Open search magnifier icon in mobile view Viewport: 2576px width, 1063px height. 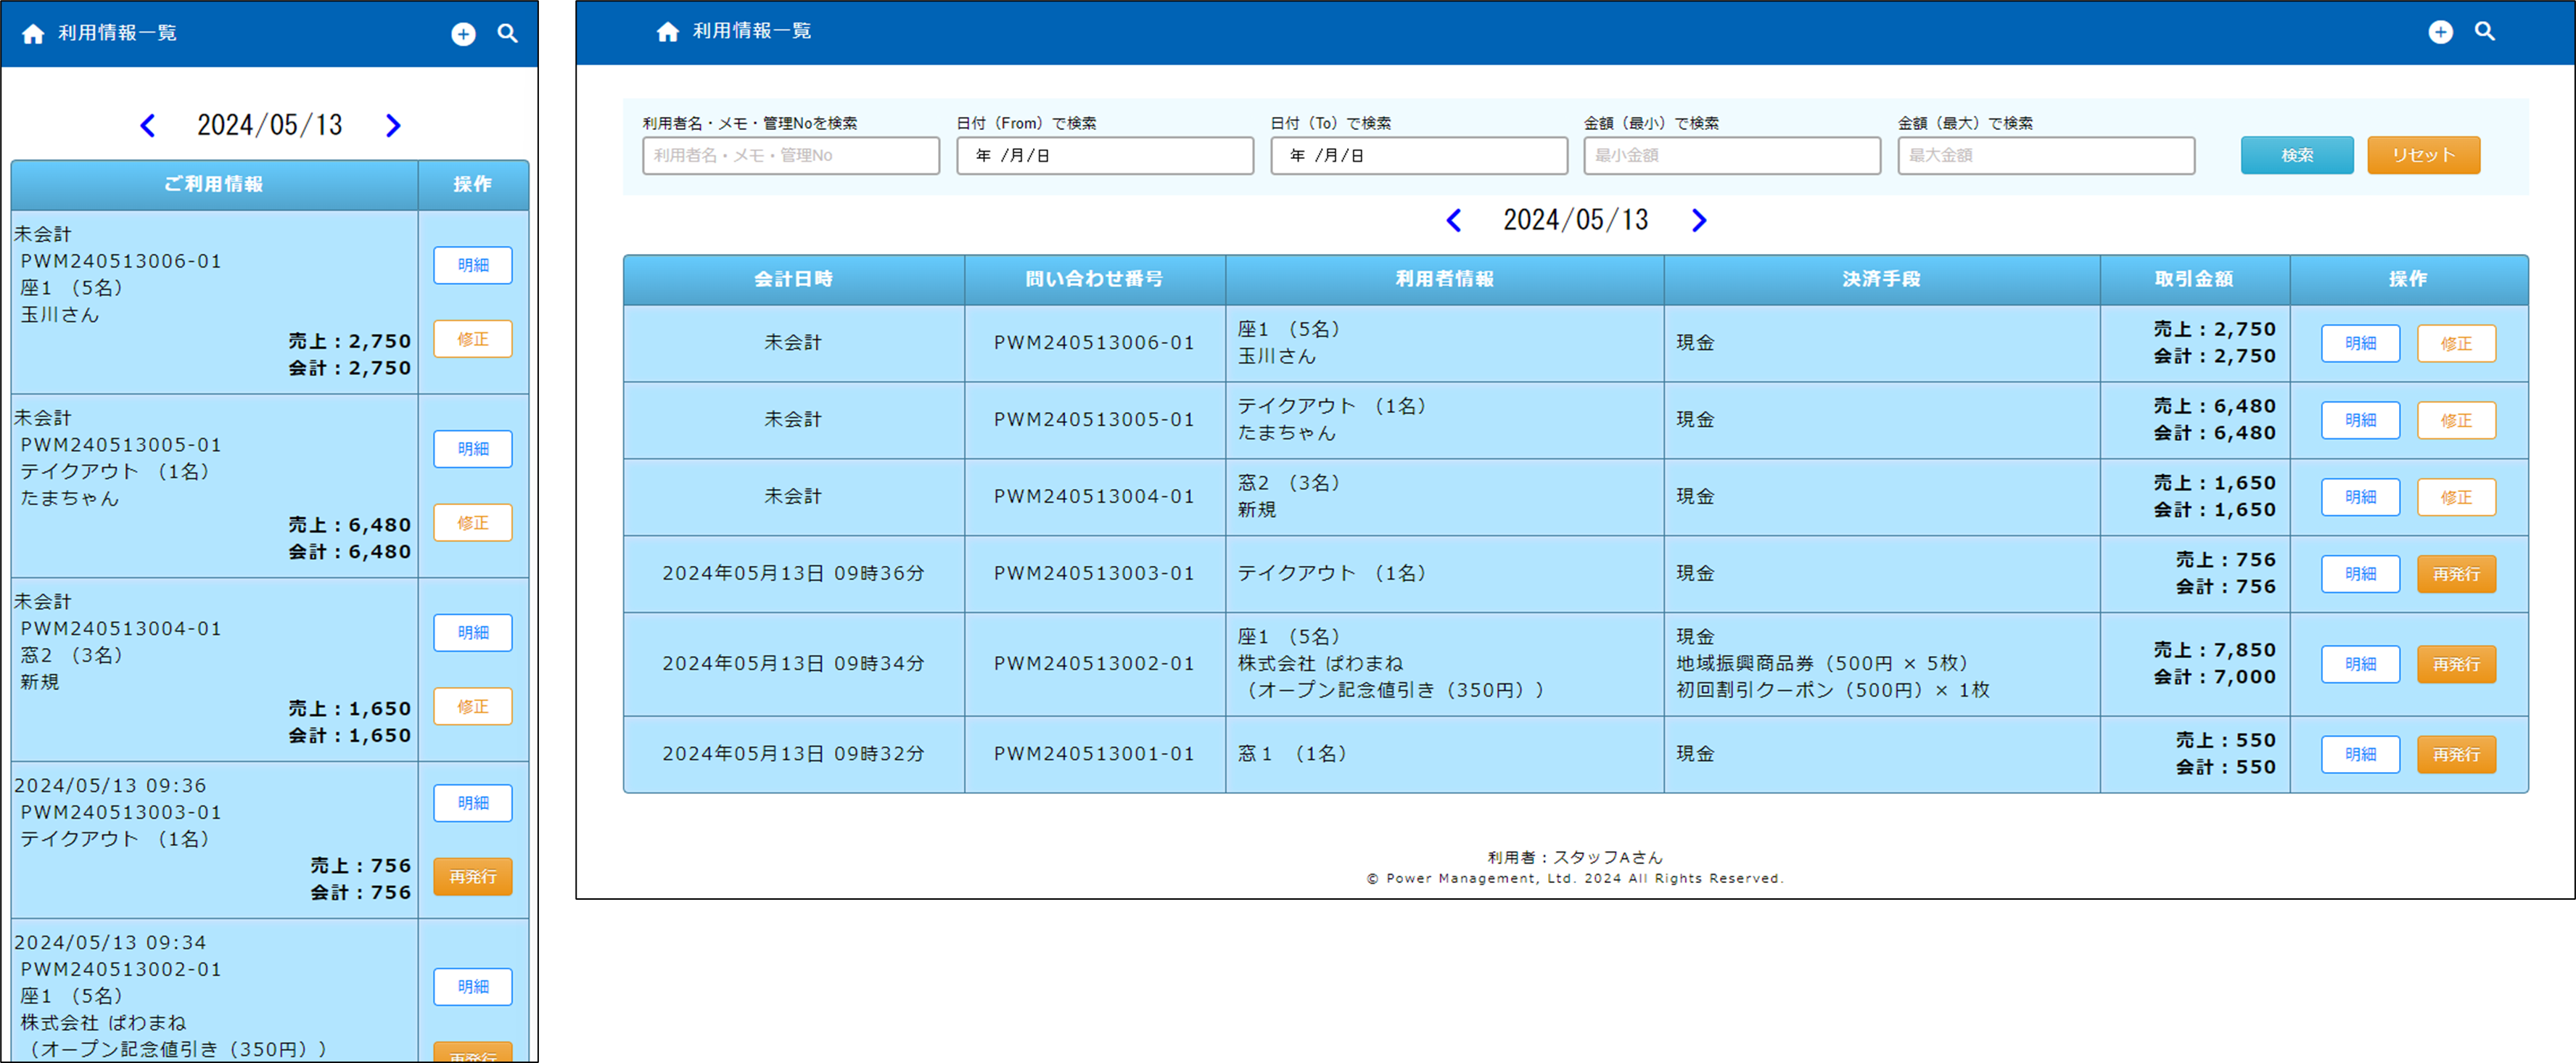tap(508, 34)
